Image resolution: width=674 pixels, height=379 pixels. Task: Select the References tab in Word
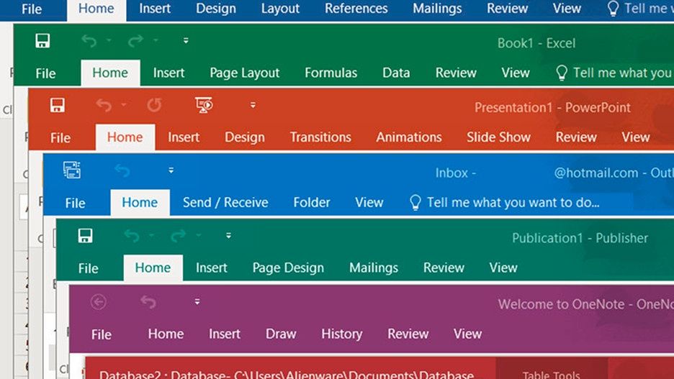pyautogui.click(x=356, y=9)
